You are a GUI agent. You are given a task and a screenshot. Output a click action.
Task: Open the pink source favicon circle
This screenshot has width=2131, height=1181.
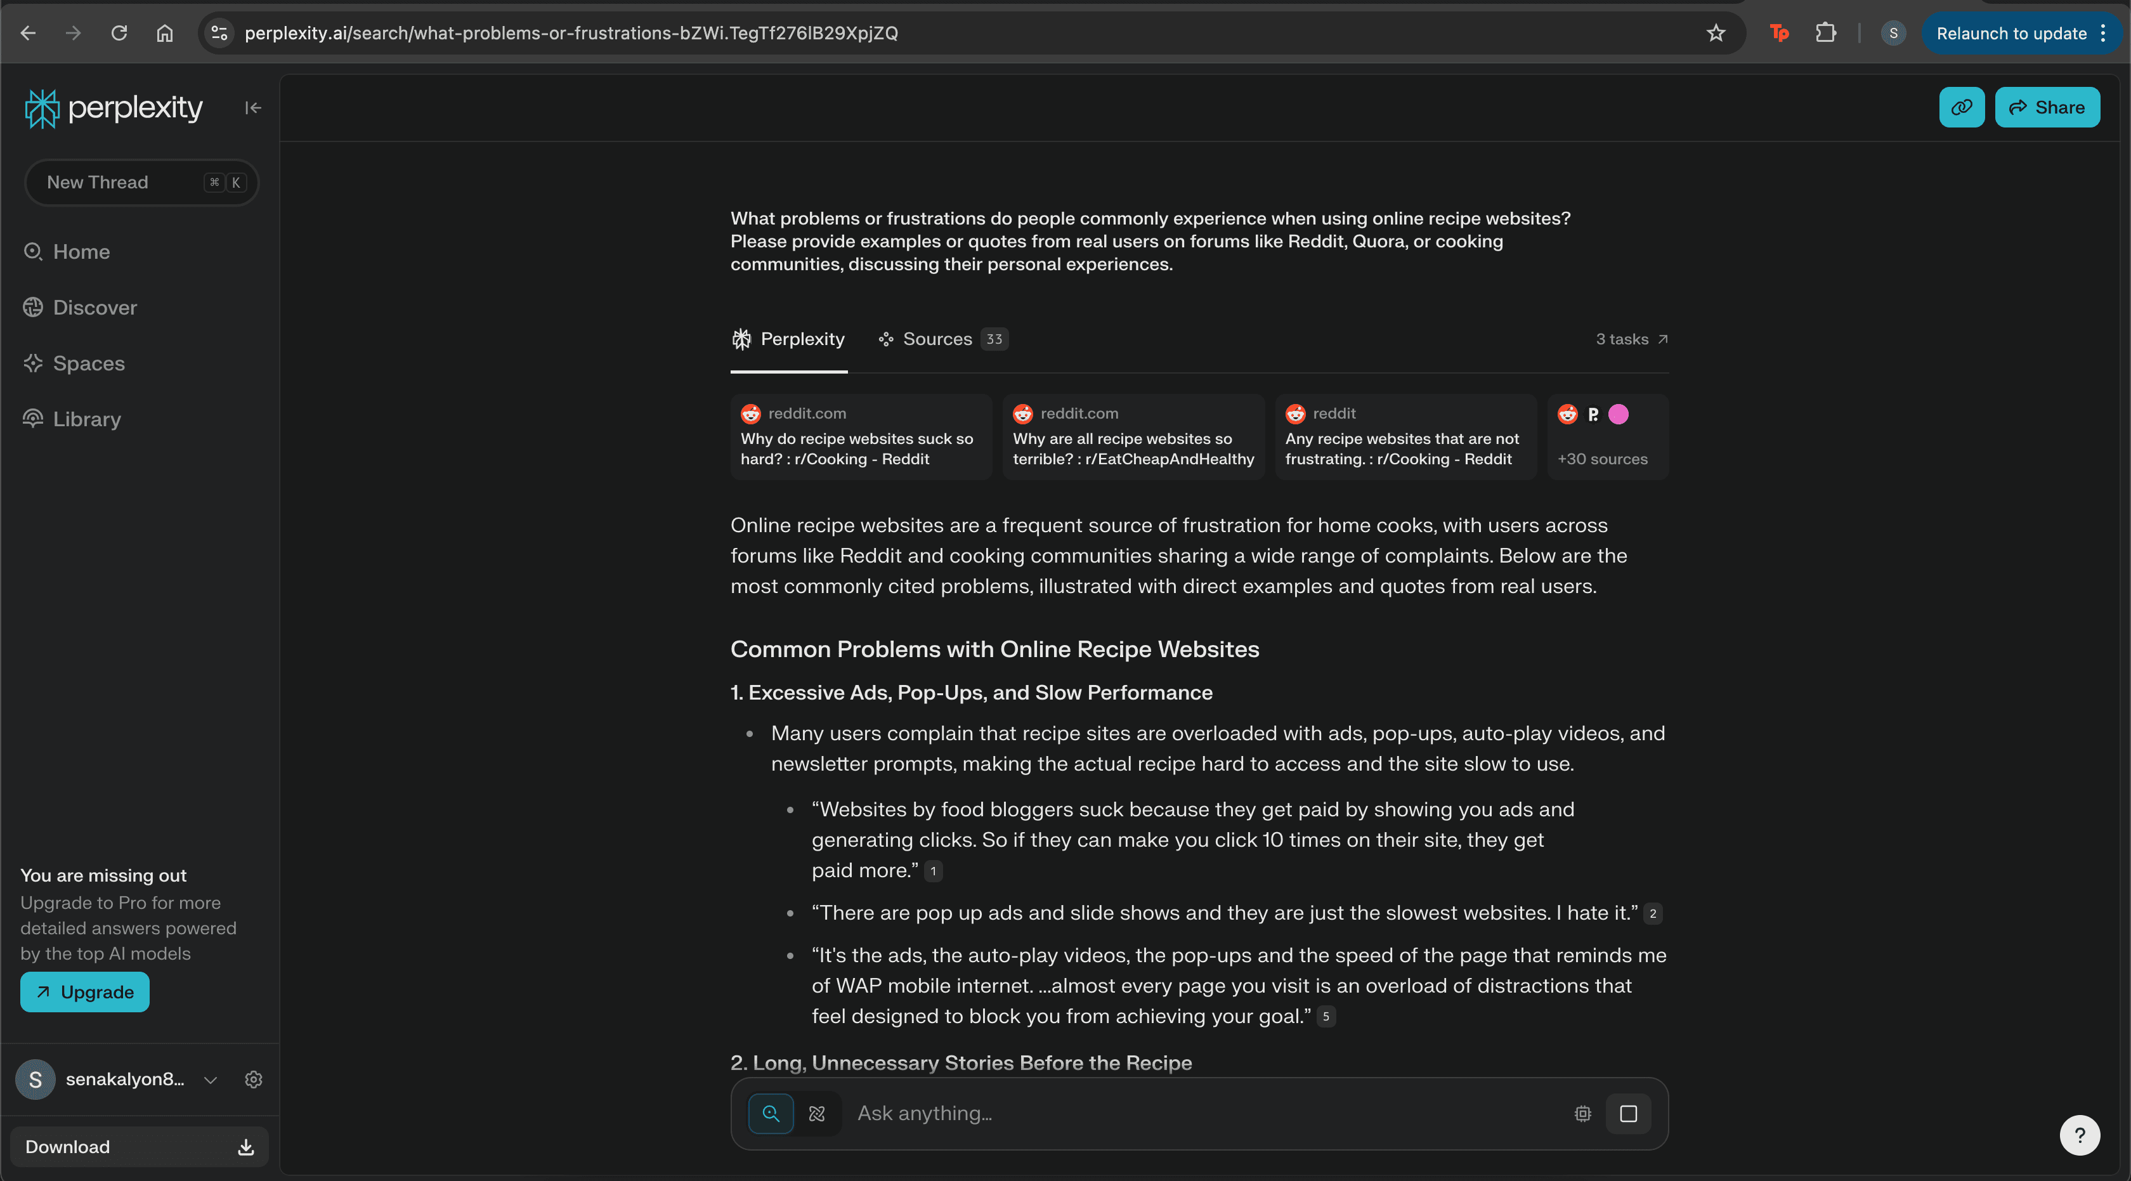(1618, 414)
